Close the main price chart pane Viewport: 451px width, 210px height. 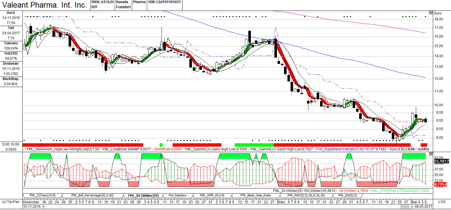coord(431,13)
